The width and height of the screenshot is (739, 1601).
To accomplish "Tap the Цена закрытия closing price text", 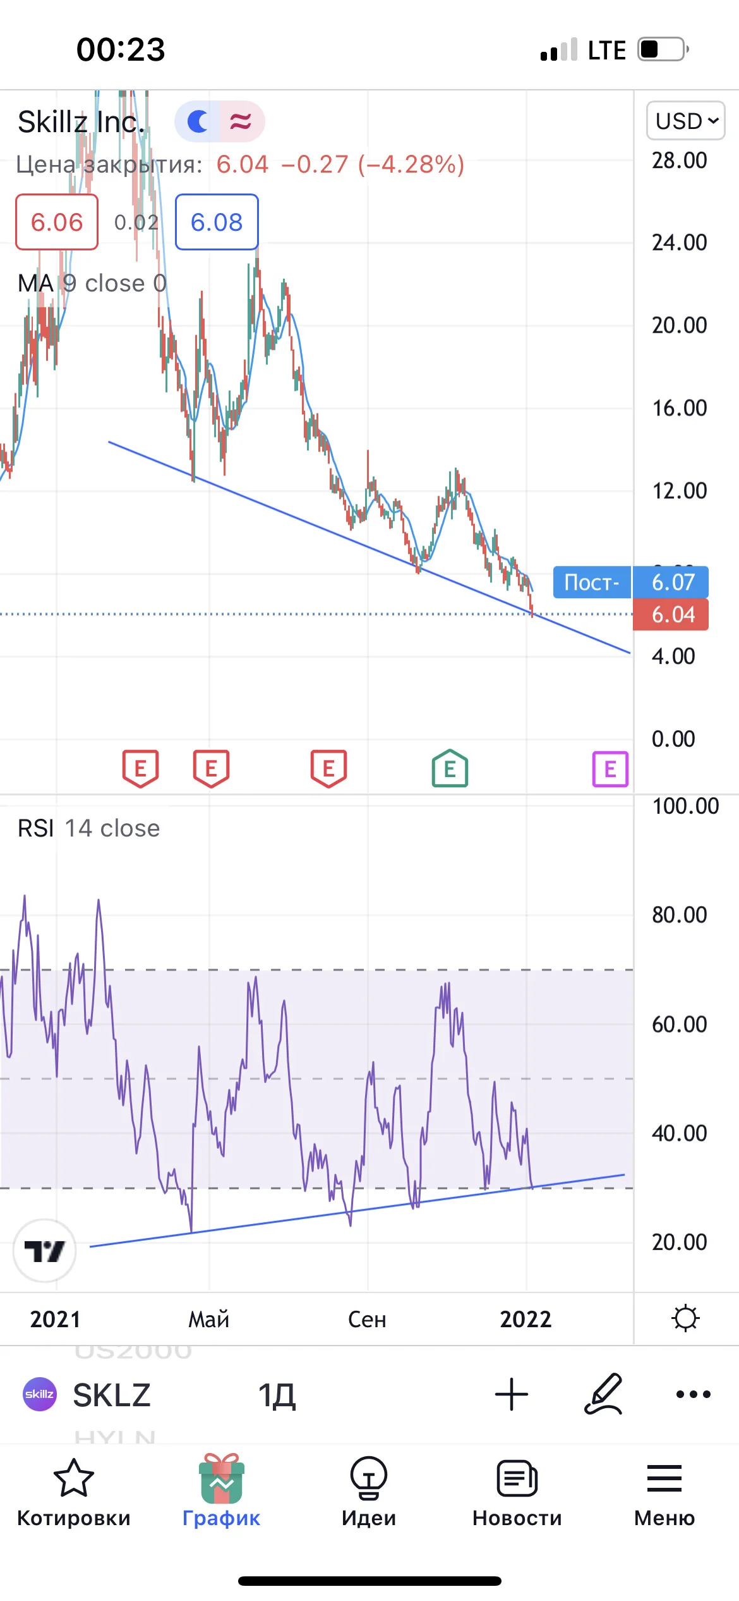I will pyautogui.click(x=109, y=164).
